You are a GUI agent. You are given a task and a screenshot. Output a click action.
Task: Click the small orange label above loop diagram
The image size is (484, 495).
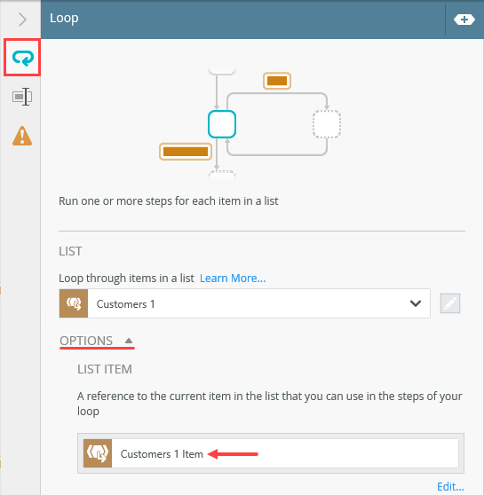click(x=277, y=81)
